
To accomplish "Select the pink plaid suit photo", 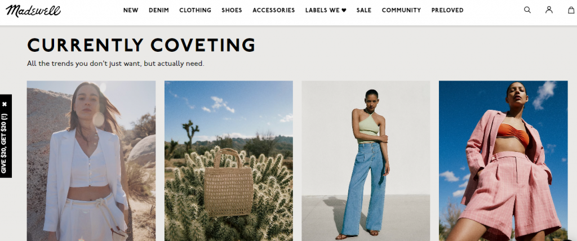I will (x=503, y=161).
